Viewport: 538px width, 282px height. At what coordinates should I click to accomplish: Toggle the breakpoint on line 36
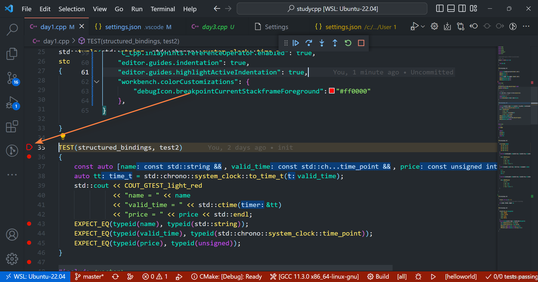pyautogui.click(x=29, y=157)
